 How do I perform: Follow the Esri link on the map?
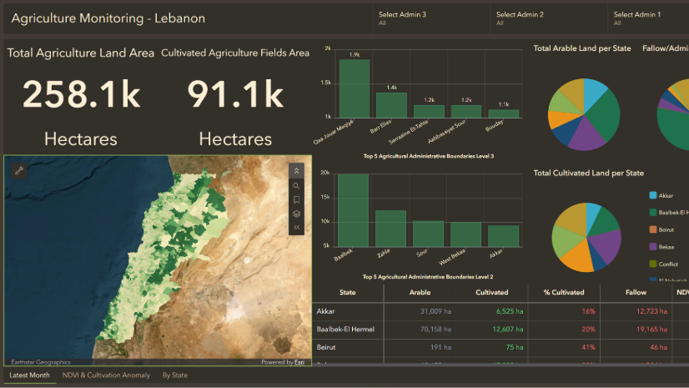[299, 362]
